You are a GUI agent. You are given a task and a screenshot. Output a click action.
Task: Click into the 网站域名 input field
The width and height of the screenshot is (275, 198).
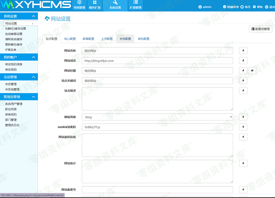tap(157, 61)
